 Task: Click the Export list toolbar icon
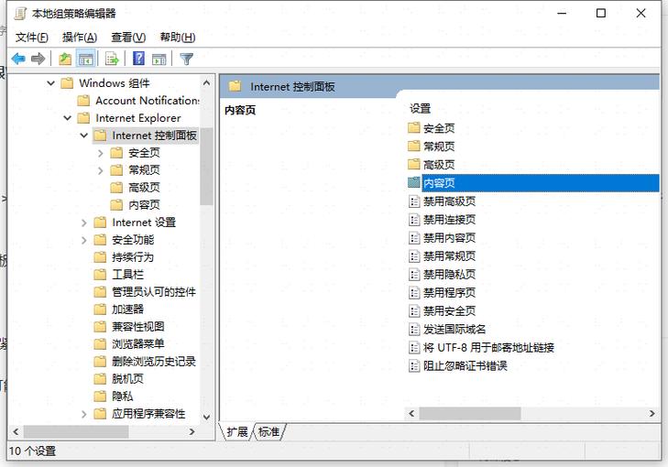coord(112,59)
